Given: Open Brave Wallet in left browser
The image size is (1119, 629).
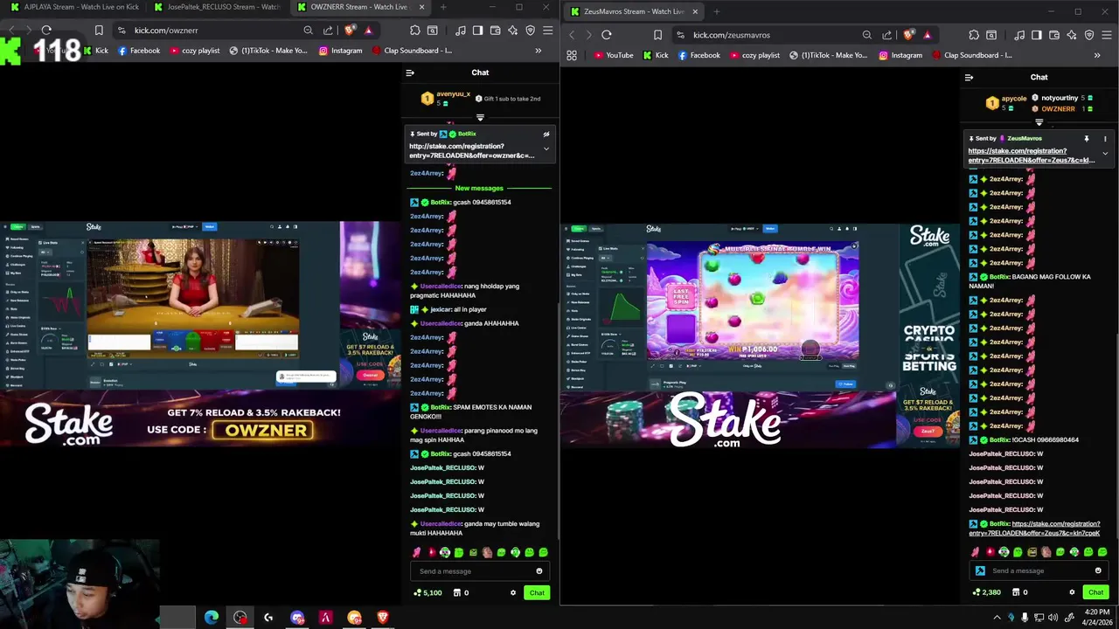Looking at the screenshot, I should tap(495, 31).
